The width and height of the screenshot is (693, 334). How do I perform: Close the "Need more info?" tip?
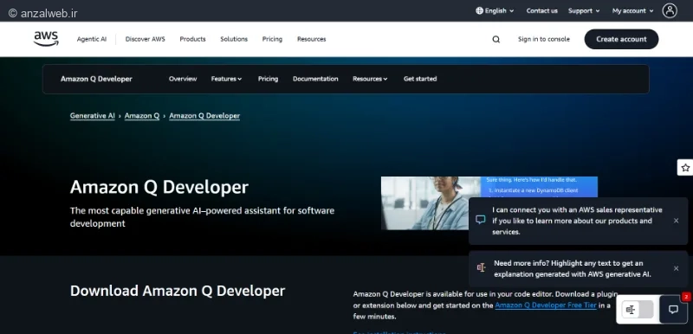676,268
